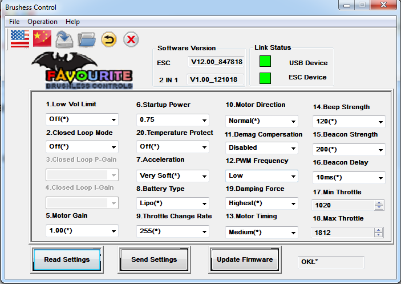Increase Min Throttle using the spinner arrows
The image size is (401, 284).
click(378, 202)
